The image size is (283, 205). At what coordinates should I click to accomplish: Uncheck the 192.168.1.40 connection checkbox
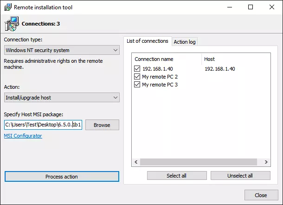pyautogui.click(x=137, y=69)
